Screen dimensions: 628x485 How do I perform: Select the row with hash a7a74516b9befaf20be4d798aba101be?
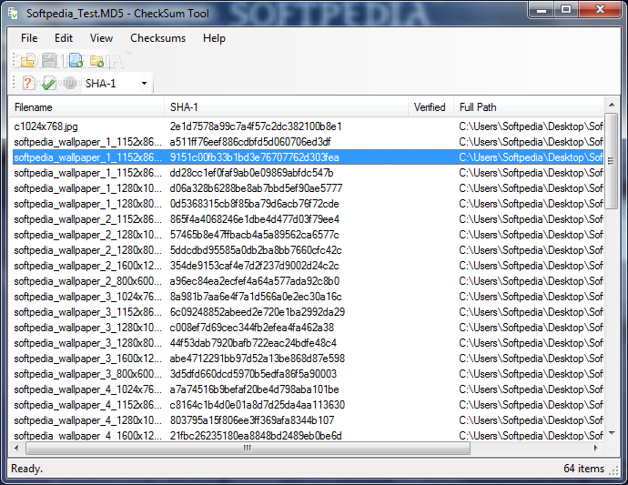(307, 389)
